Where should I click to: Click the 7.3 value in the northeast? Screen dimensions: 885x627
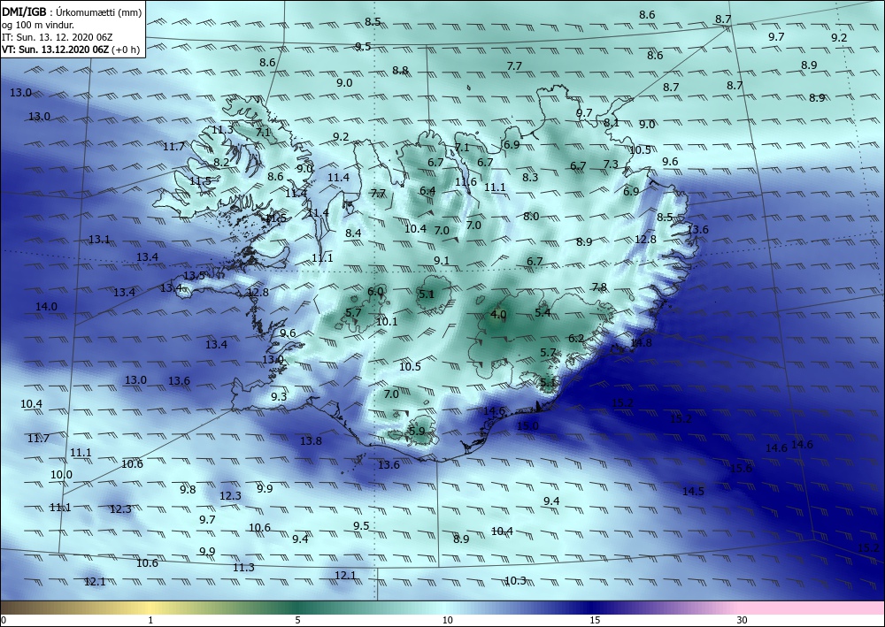[611, 164]
